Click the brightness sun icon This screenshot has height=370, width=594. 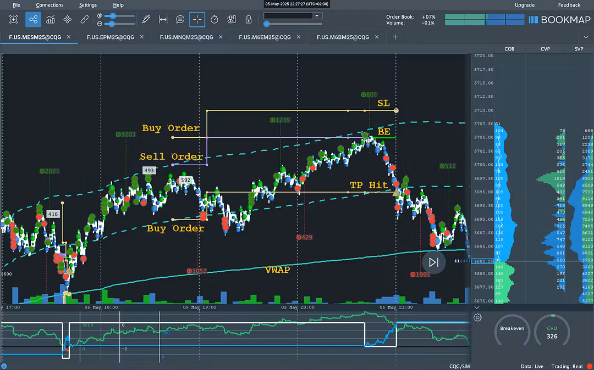click(x=100, y=16)
